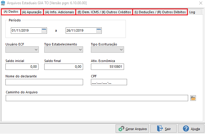The height and width of the screenshot is (134, 205).
Task: Click the CPF masked input field
Action: [x=109, y=82]
